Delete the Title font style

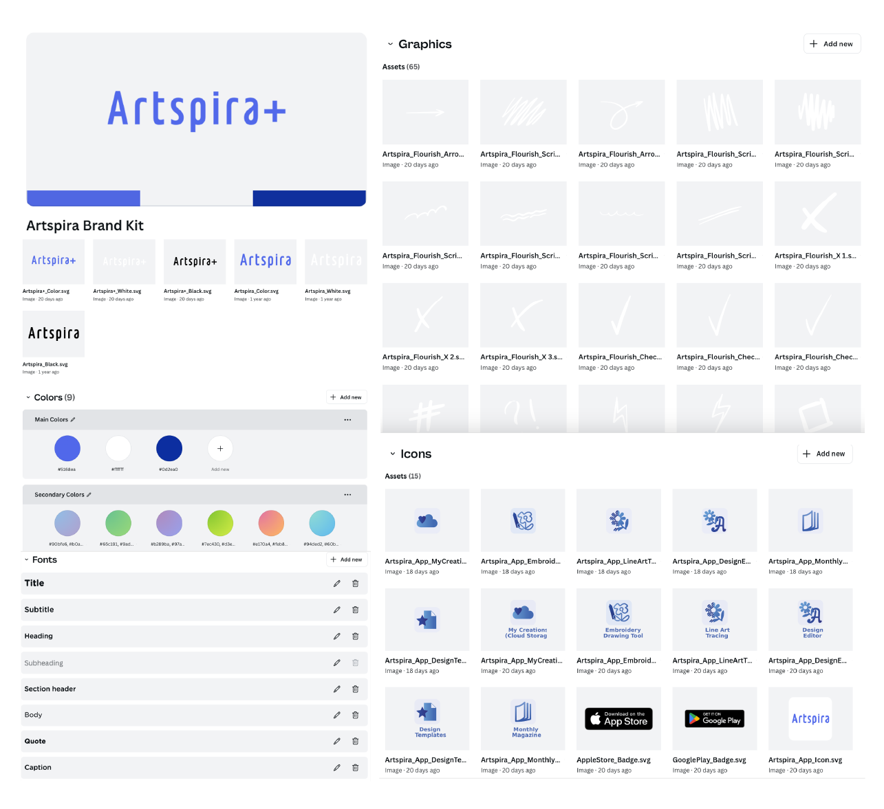click(355, 584)
